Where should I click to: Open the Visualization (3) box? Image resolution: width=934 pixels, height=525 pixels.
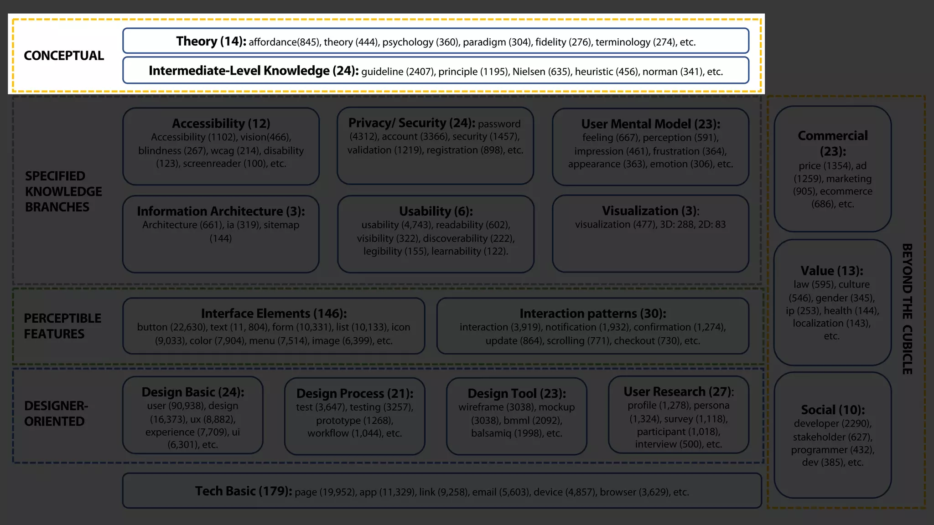coord(650,233)
